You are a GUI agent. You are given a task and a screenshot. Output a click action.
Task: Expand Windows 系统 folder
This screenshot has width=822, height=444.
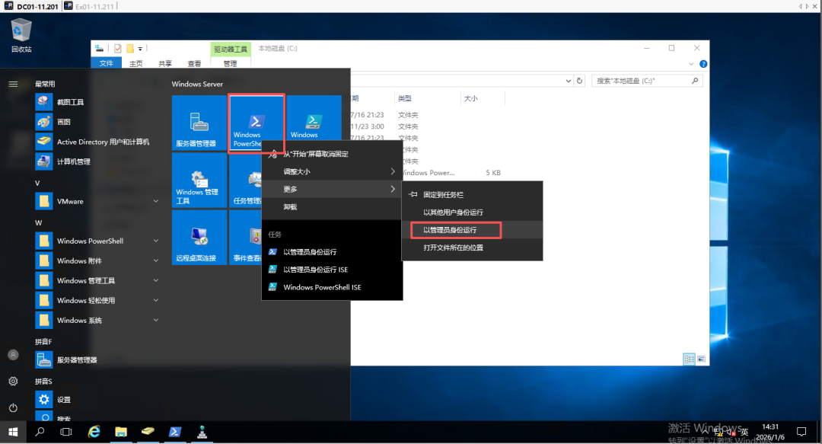pyautogui.click(x=156, y=320)
